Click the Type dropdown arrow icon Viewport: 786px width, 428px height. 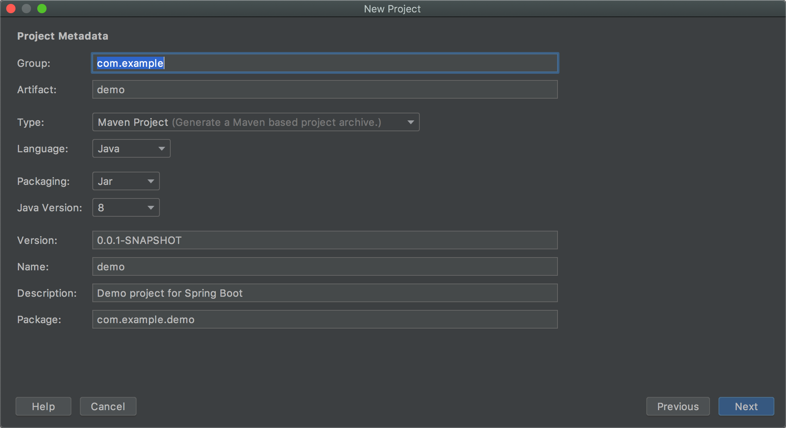(410, 122)
